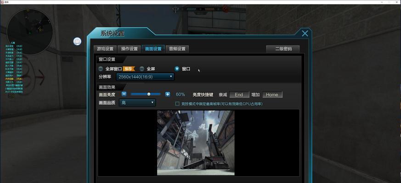Go to the 音频设置 tab
Viewport: 401px width, 183px height.
tap(177, 49)
